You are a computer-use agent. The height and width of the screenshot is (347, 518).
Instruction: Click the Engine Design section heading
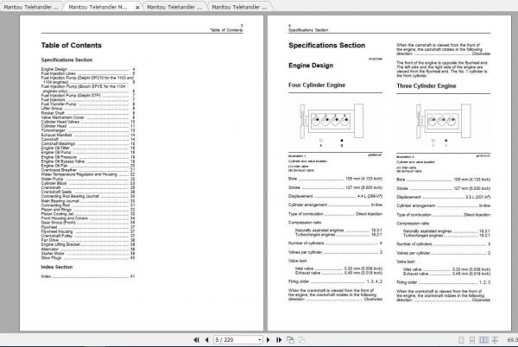[x=311, y=66]
